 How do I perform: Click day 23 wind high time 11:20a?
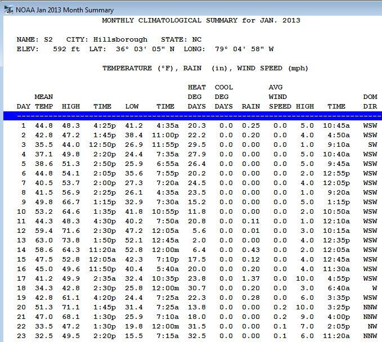point(336,336)
